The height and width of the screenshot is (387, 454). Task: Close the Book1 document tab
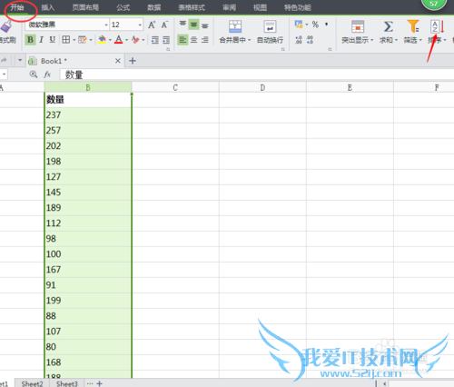pyautogui.click(x=118, y=61)
